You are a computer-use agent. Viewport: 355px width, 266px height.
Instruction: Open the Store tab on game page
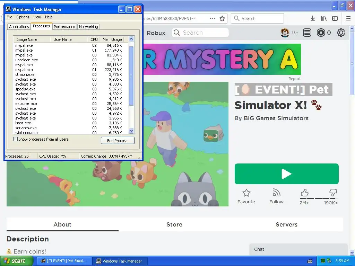(x=174, y=224)
